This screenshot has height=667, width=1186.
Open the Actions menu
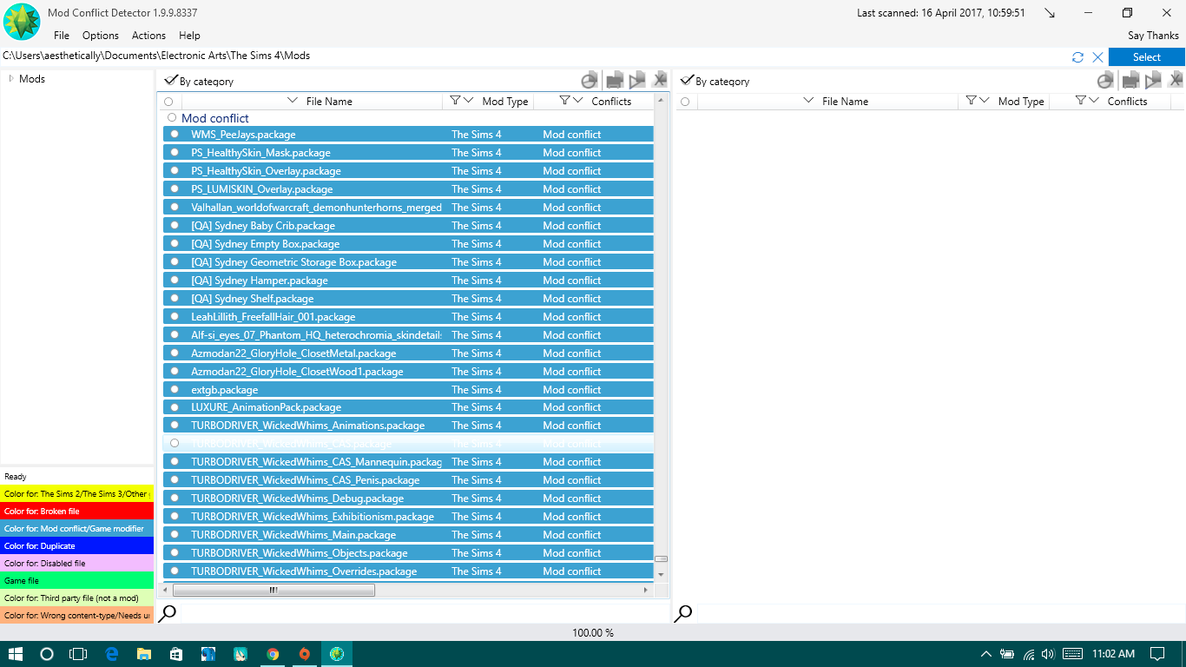click(x=148, y=36)
